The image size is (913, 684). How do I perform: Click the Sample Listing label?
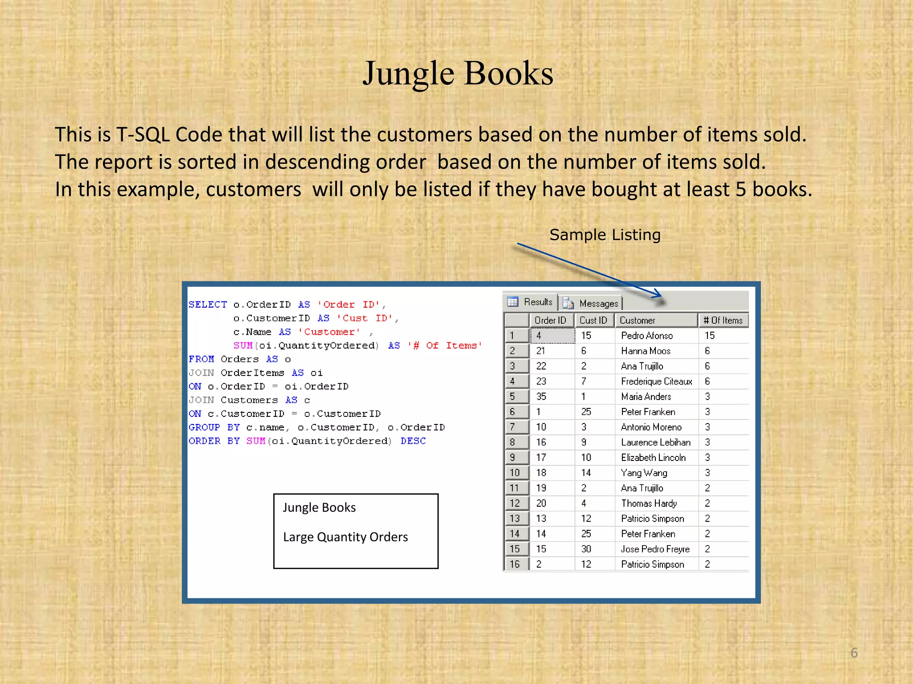[x=605, y=235]
